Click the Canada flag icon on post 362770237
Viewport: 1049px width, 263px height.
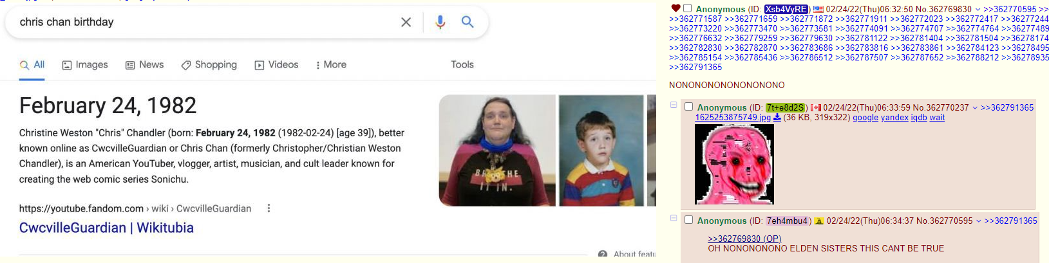[816, 108]
